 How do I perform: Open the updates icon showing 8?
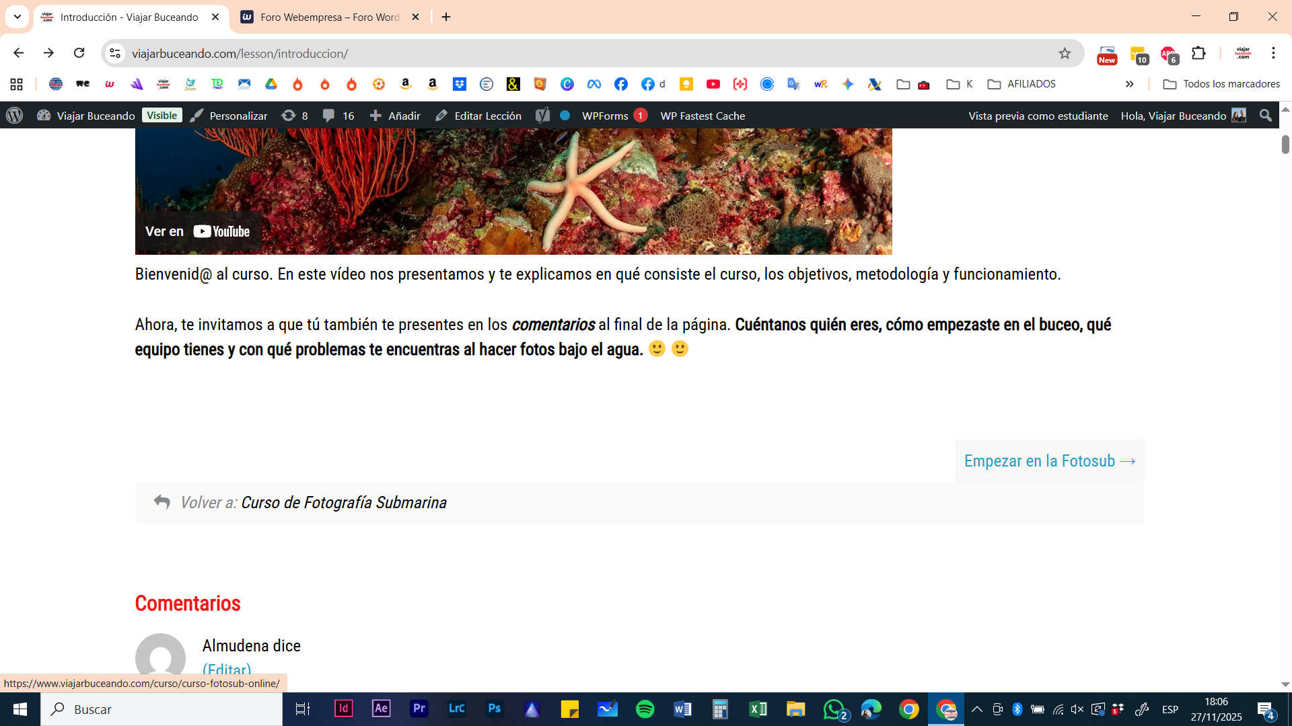(x=295, y=116)
